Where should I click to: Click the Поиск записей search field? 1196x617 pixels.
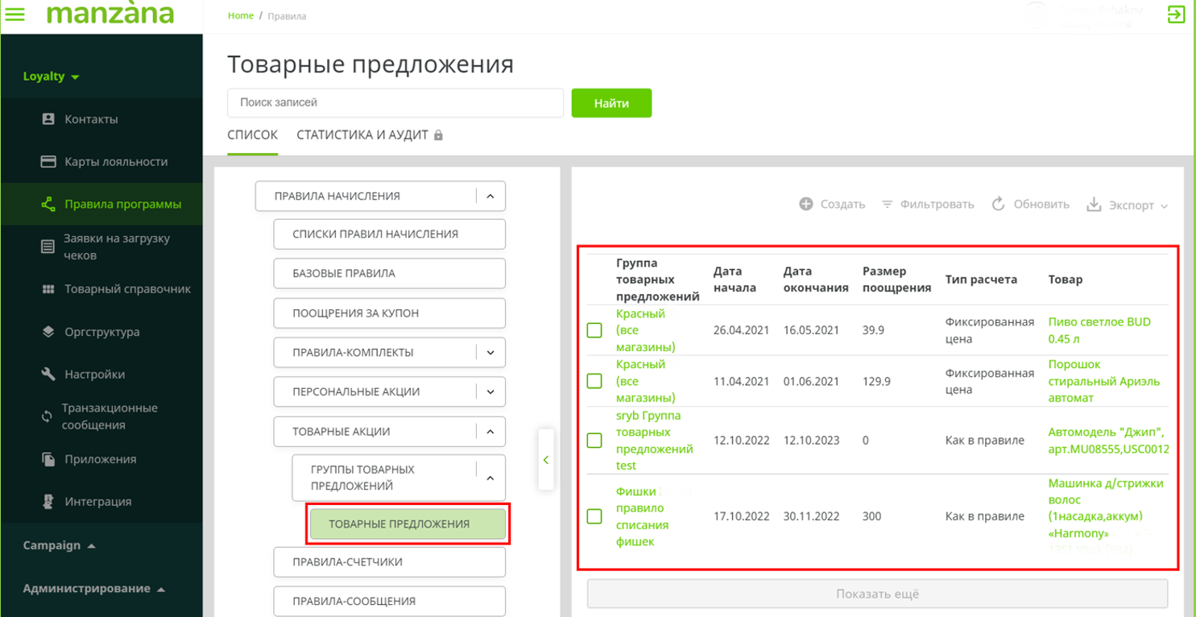click(x=395, y=103)
